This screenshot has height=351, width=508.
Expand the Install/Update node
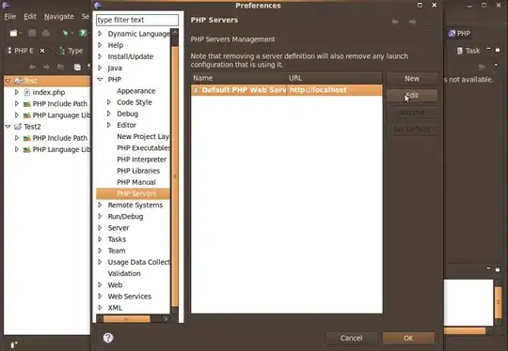pos(100,56)
